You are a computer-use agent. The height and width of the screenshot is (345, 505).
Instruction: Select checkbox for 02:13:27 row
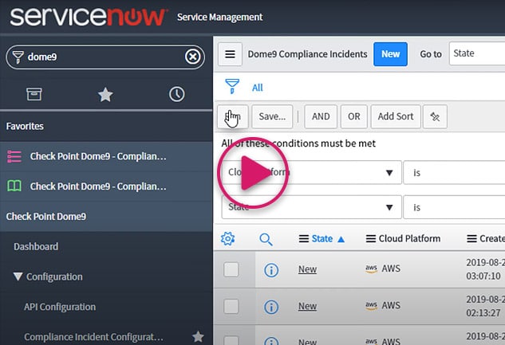(x=231, y=307)
